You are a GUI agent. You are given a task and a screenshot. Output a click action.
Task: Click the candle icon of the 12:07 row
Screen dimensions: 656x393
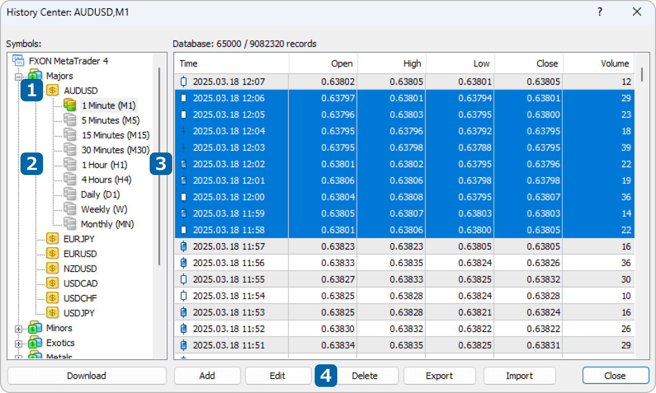(184, 82)
